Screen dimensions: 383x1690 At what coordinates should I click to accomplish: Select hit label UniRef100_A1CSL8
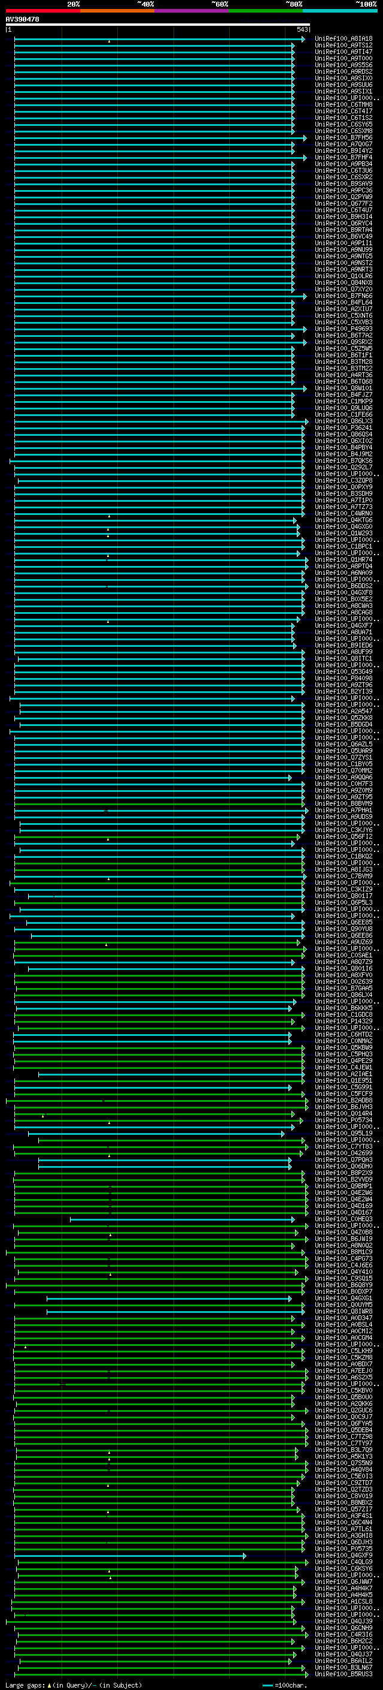(343, 1601)
